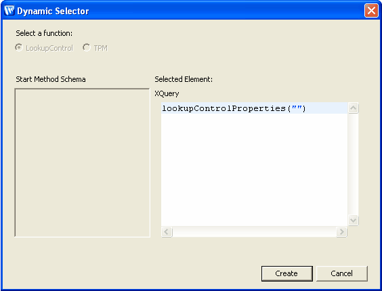Click the Selected Element label

tap(184, 79)
